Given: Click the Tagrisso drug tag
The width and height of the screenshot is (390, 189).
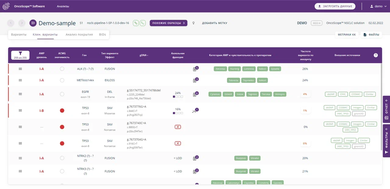Looking at the screenshot, I should click(252, 94).
